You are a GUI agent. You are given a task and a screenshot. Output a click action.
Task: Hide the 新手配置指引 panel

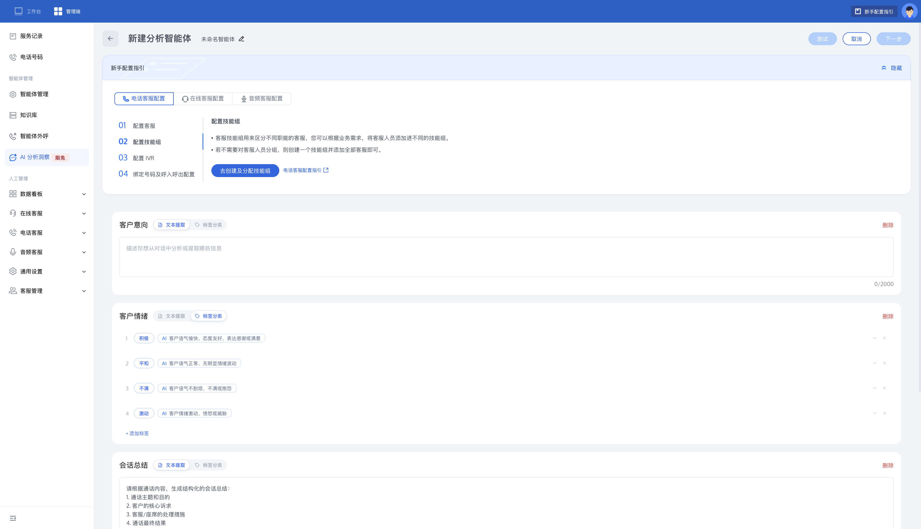click(892, 68)
